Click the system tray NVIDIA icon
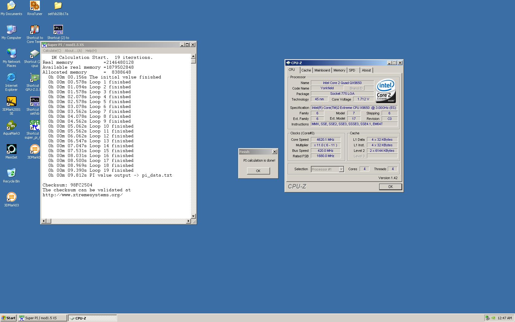Viewport: 515px width, 322px height. coord(493,318)
